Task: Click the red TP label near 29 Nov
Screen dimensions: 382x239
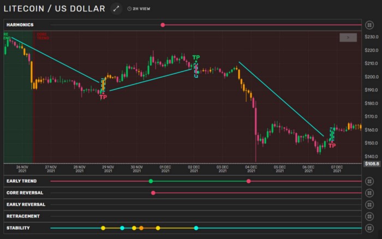Action: (x=103, y=97)
